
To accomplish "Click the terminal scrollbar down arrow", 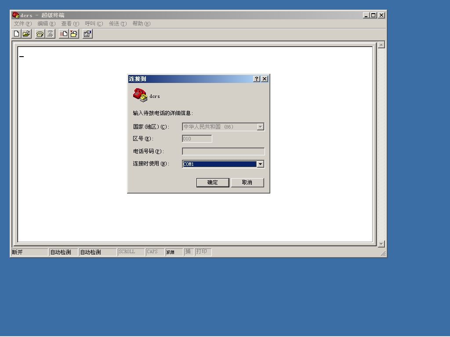I will 381,244.
